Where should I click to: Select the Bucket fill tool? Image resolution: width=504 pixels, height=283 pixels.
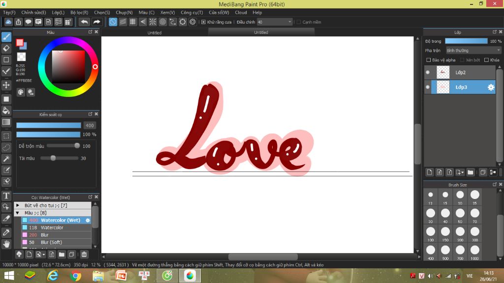6,111
